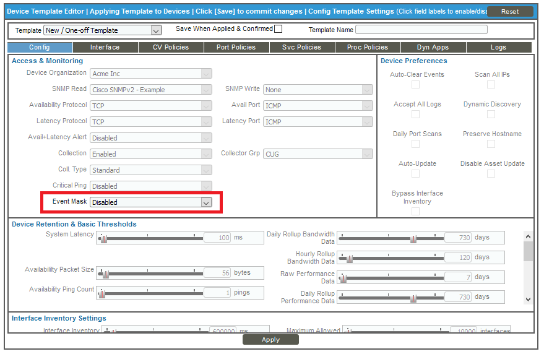Screen dimensions: 544x354
Task: Click the System Latency slider handle
Action: point(103,238)
